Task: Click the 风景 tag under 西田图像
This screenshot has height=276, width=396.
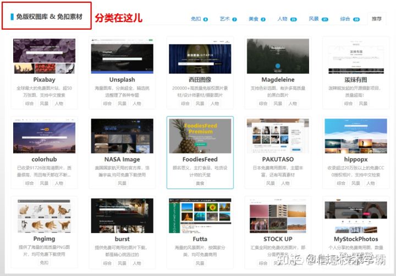Action: (x=200, y=103)
